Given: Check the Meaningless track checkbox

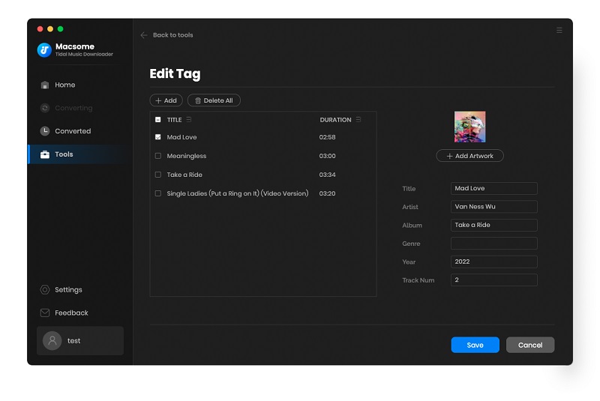Looking at the screenshot, I should (x=158, y=156).
